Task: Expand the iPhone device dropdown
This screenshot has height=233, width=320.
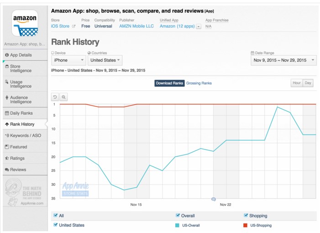Action: pyautogui.click(x=68, y=60)
